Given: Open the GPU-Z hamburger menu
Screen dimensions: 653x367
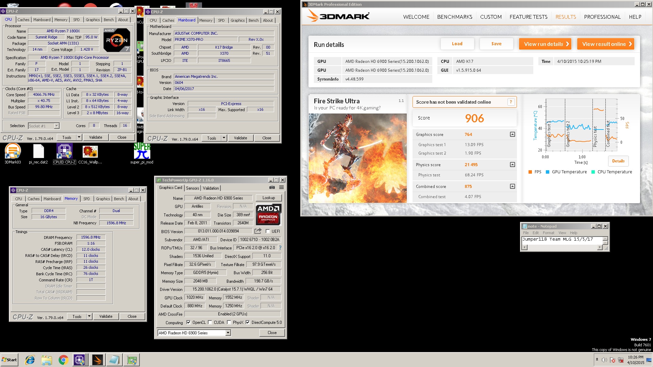Looking at the screenshot, I should click(x=282, y=187).
